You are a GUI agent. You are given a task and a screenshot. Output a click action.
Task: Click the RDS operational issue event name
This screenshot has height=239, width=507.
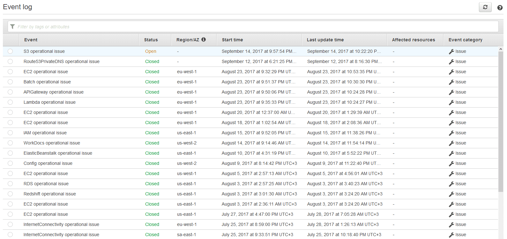tap(46, 184)
